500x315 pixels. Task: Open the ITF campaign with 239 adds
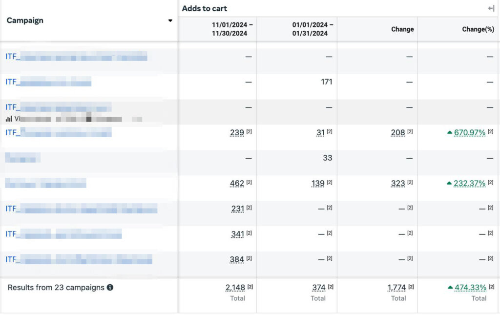pyautogui.click(x=59, y=132)
